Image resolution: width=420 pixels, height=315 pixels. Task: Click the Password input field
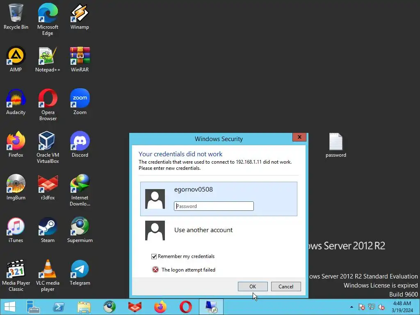[214, 206]
